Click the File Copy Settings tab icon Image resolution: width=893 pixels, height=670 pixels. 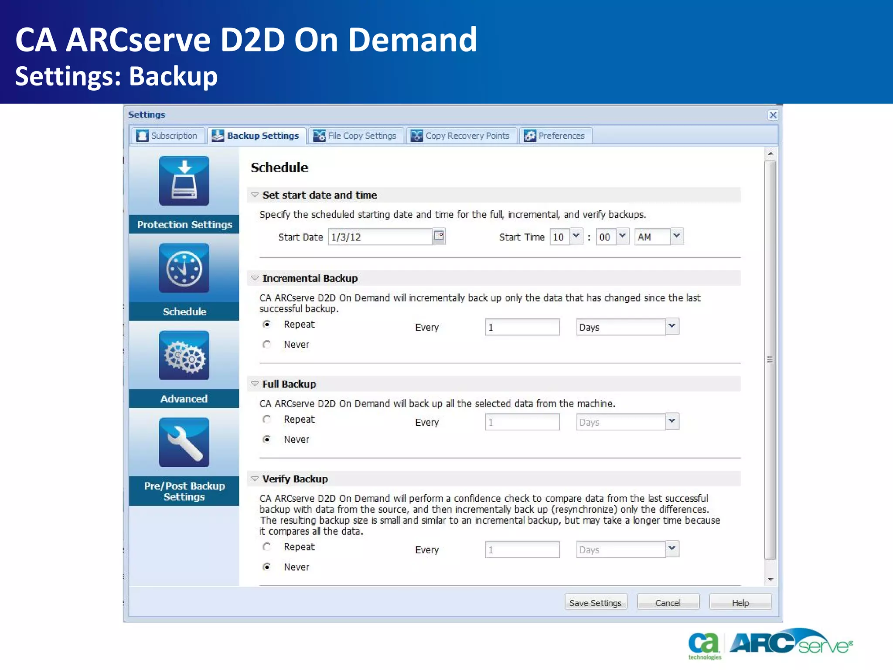pyautogui.click(x=319, y=136)
